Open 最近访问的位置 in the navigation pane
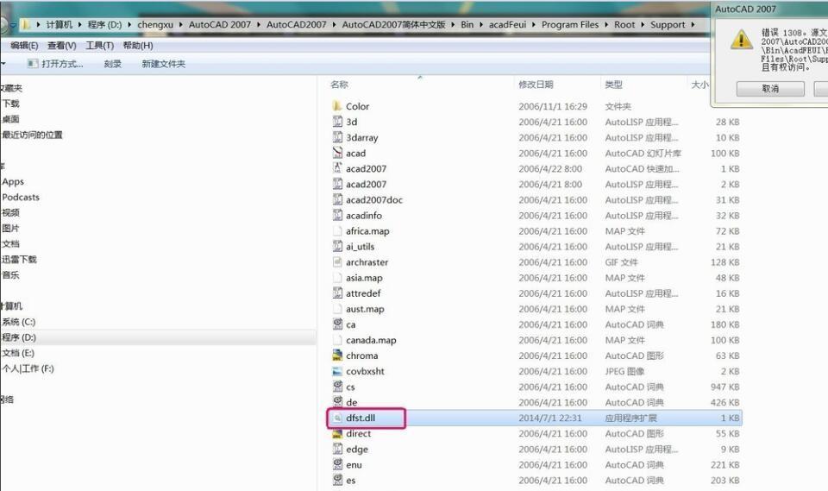 point(32,135)
